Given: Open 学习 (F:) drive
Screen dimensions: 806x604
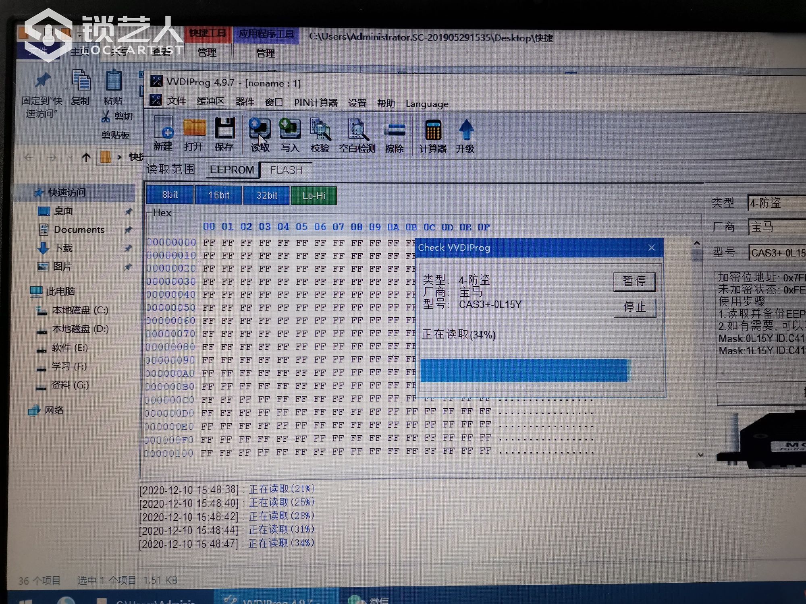Looking at the screenshot, I should 62,366.
